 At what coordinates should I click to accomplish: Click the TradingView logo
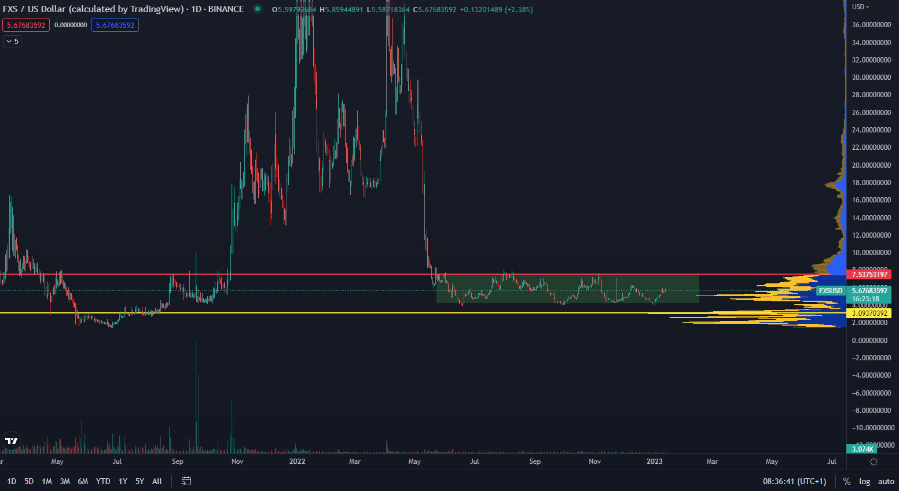pyautogui.click(x=11, y=441)
